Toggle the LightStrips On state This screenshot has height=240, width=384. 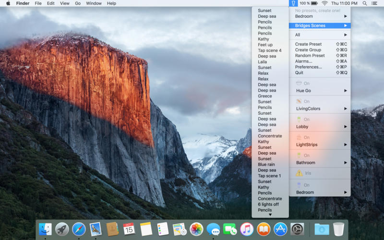[x=306, y=137]
